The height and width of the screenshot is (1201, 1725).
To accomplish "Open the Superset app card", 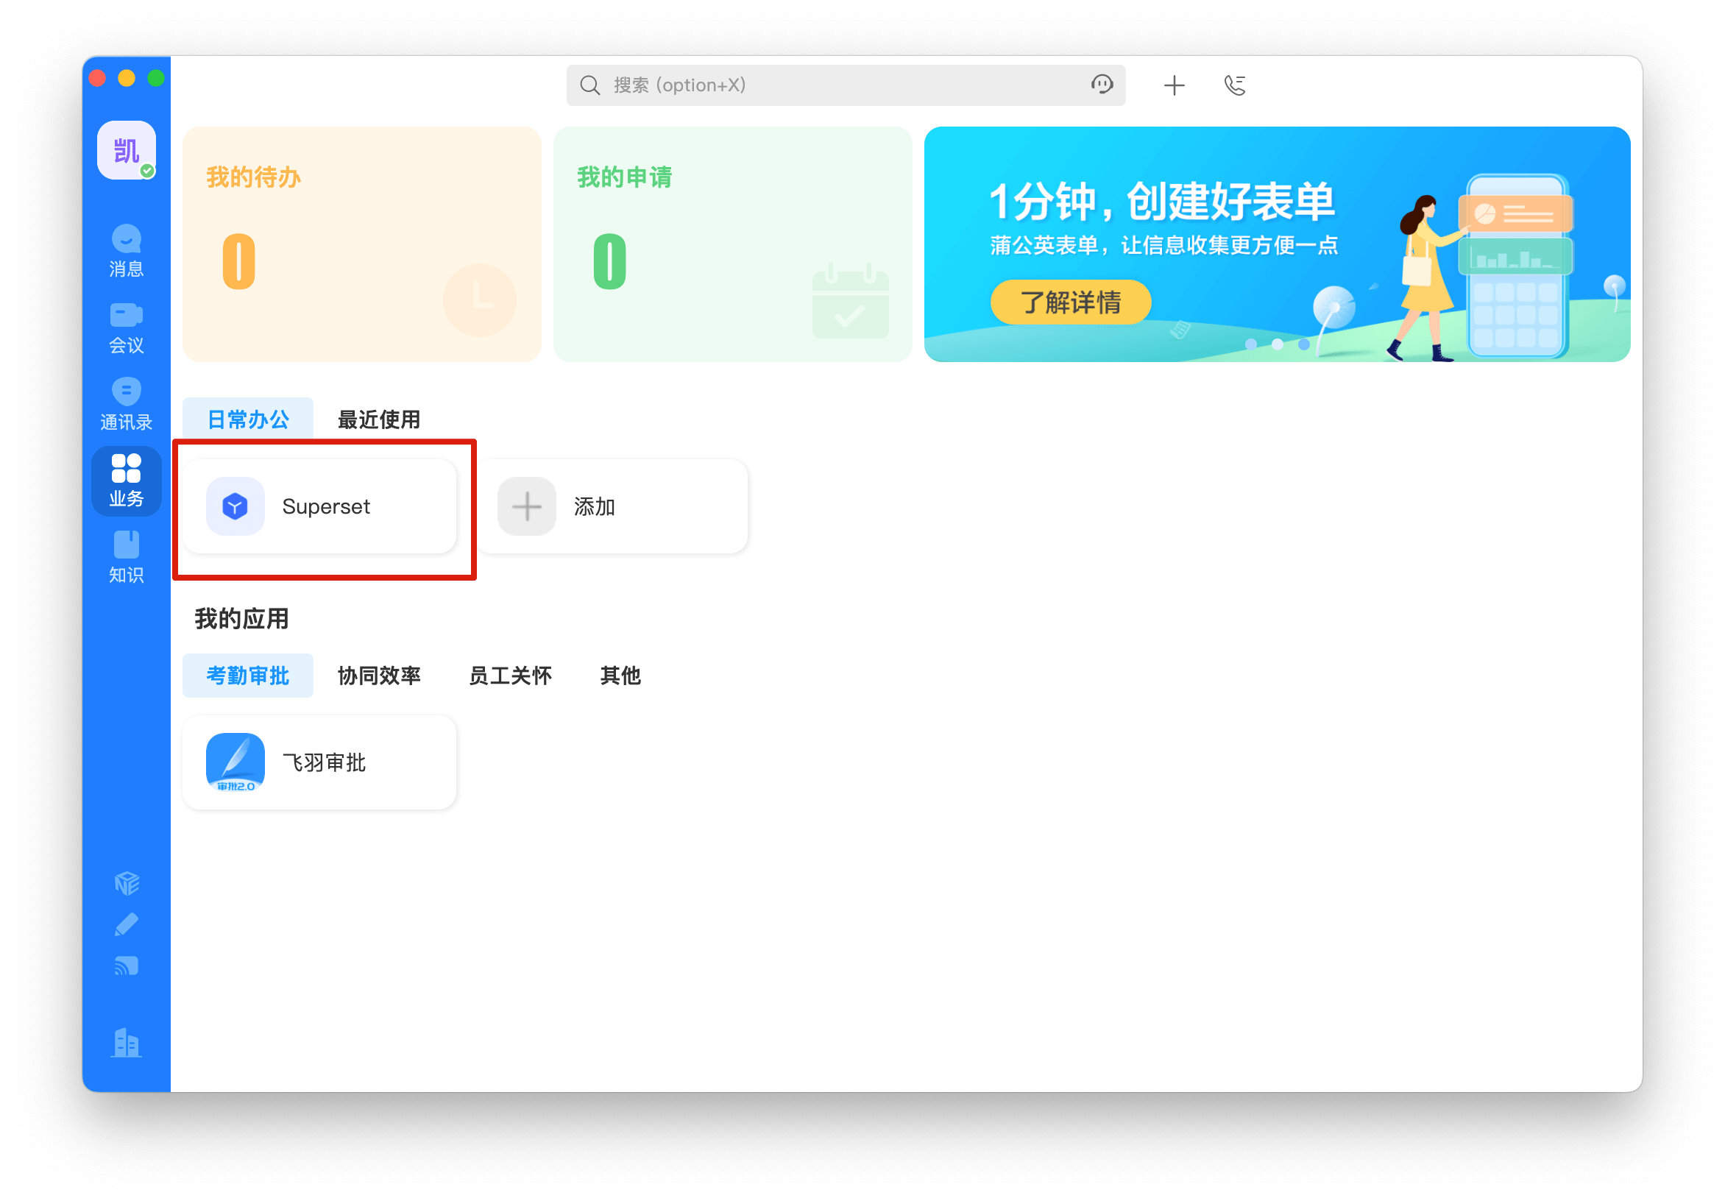I will click(x=319, y=506).
